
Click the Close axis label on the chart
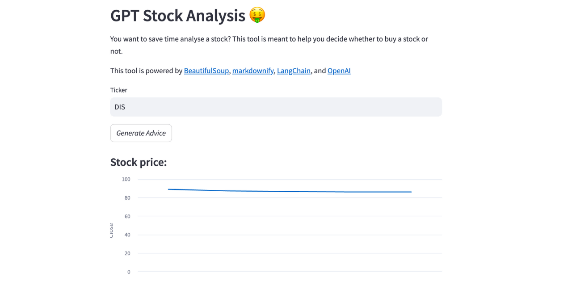coord(111,229)
